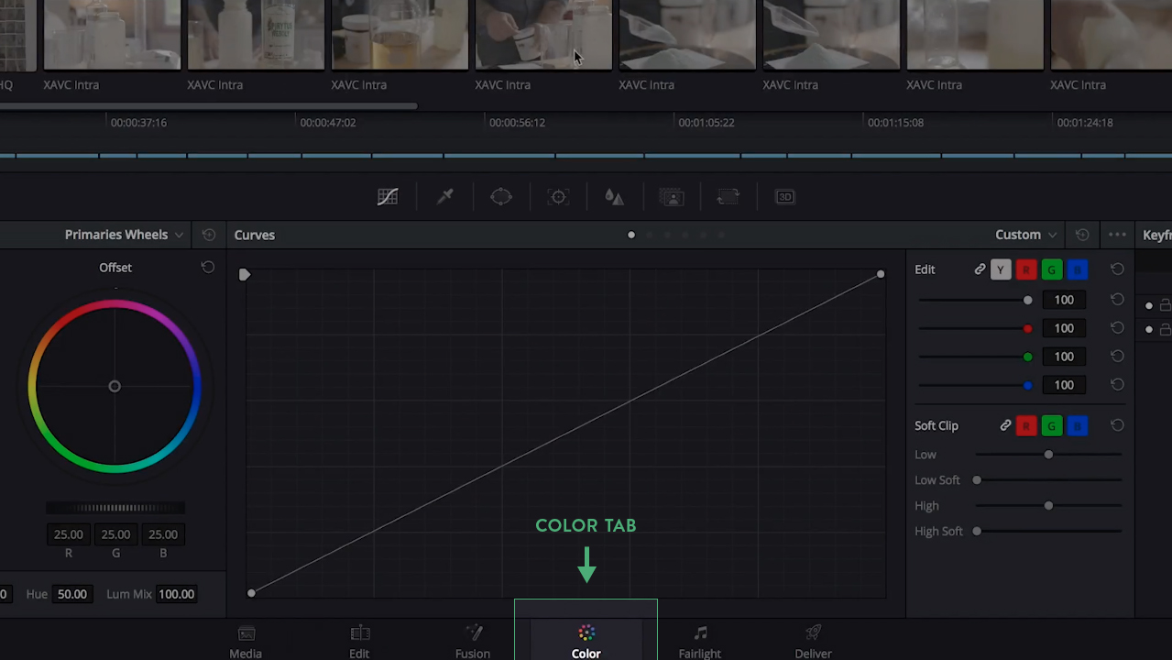
Task: Switch to the Deliver page
Action: tap(812, 640)
